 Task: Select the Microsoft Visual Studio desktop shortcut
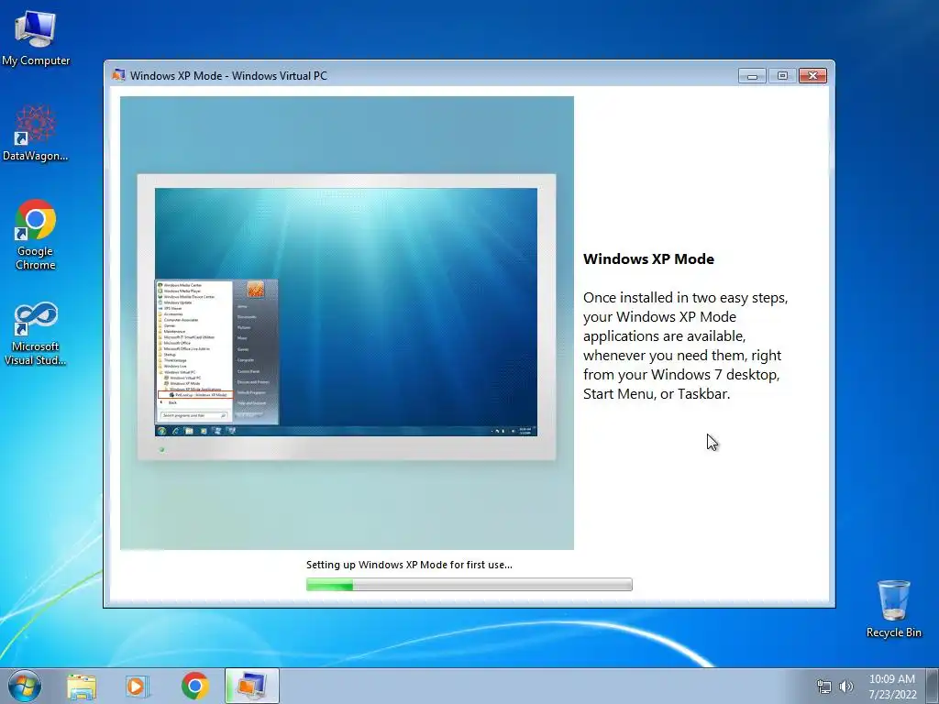[36, 334]
